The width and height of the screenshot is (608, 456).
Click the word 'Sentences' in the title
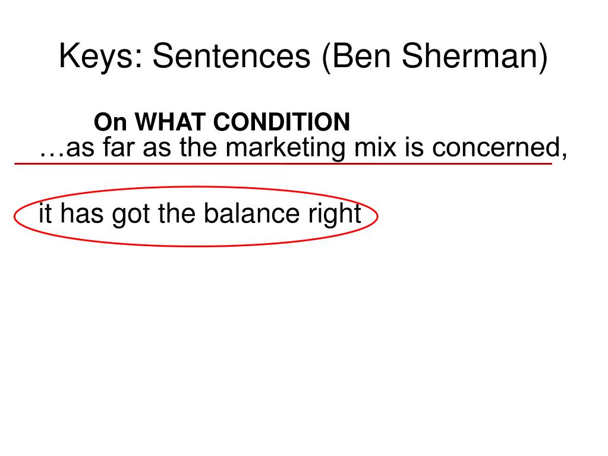pyautogui.click(x=231, y=56)
